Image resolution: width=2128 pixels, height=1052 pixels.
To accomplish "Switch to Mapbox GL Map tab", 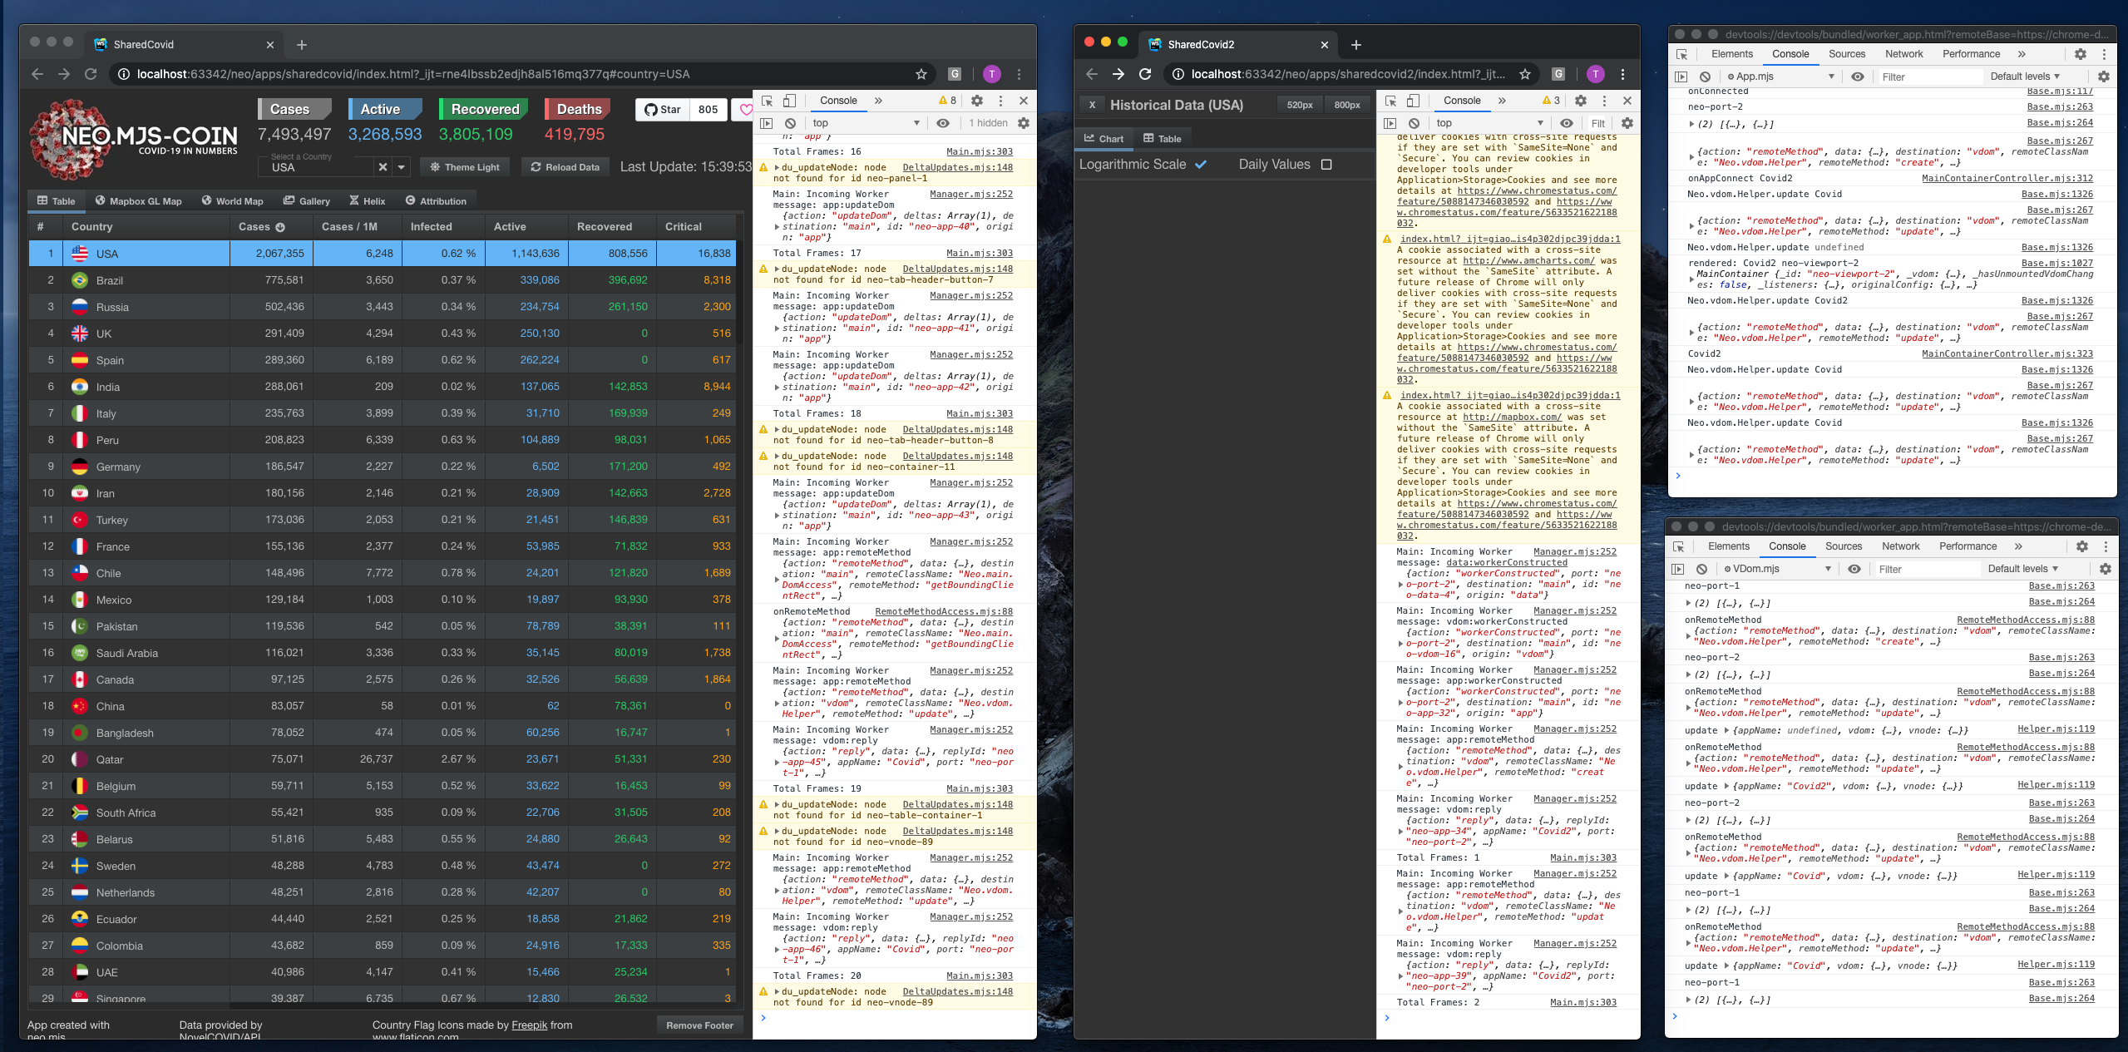I will 138,200.
